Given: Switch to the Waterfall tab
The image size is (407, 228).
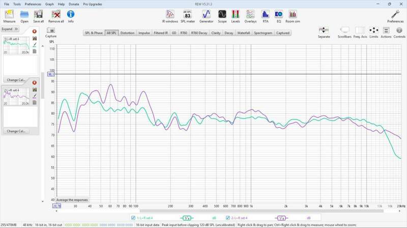Looking at the screenshot, I should pyautogui.click(x=244, y=33).
